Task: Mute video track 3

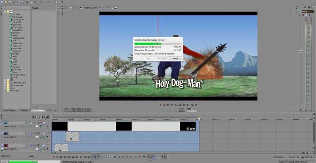Action: click(x=44, y=145)
